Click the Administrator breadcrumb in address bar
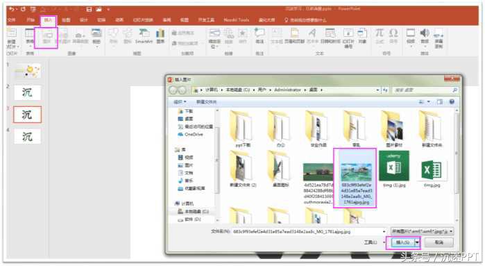This screenshot has width=485, height=266. (287, 90)
